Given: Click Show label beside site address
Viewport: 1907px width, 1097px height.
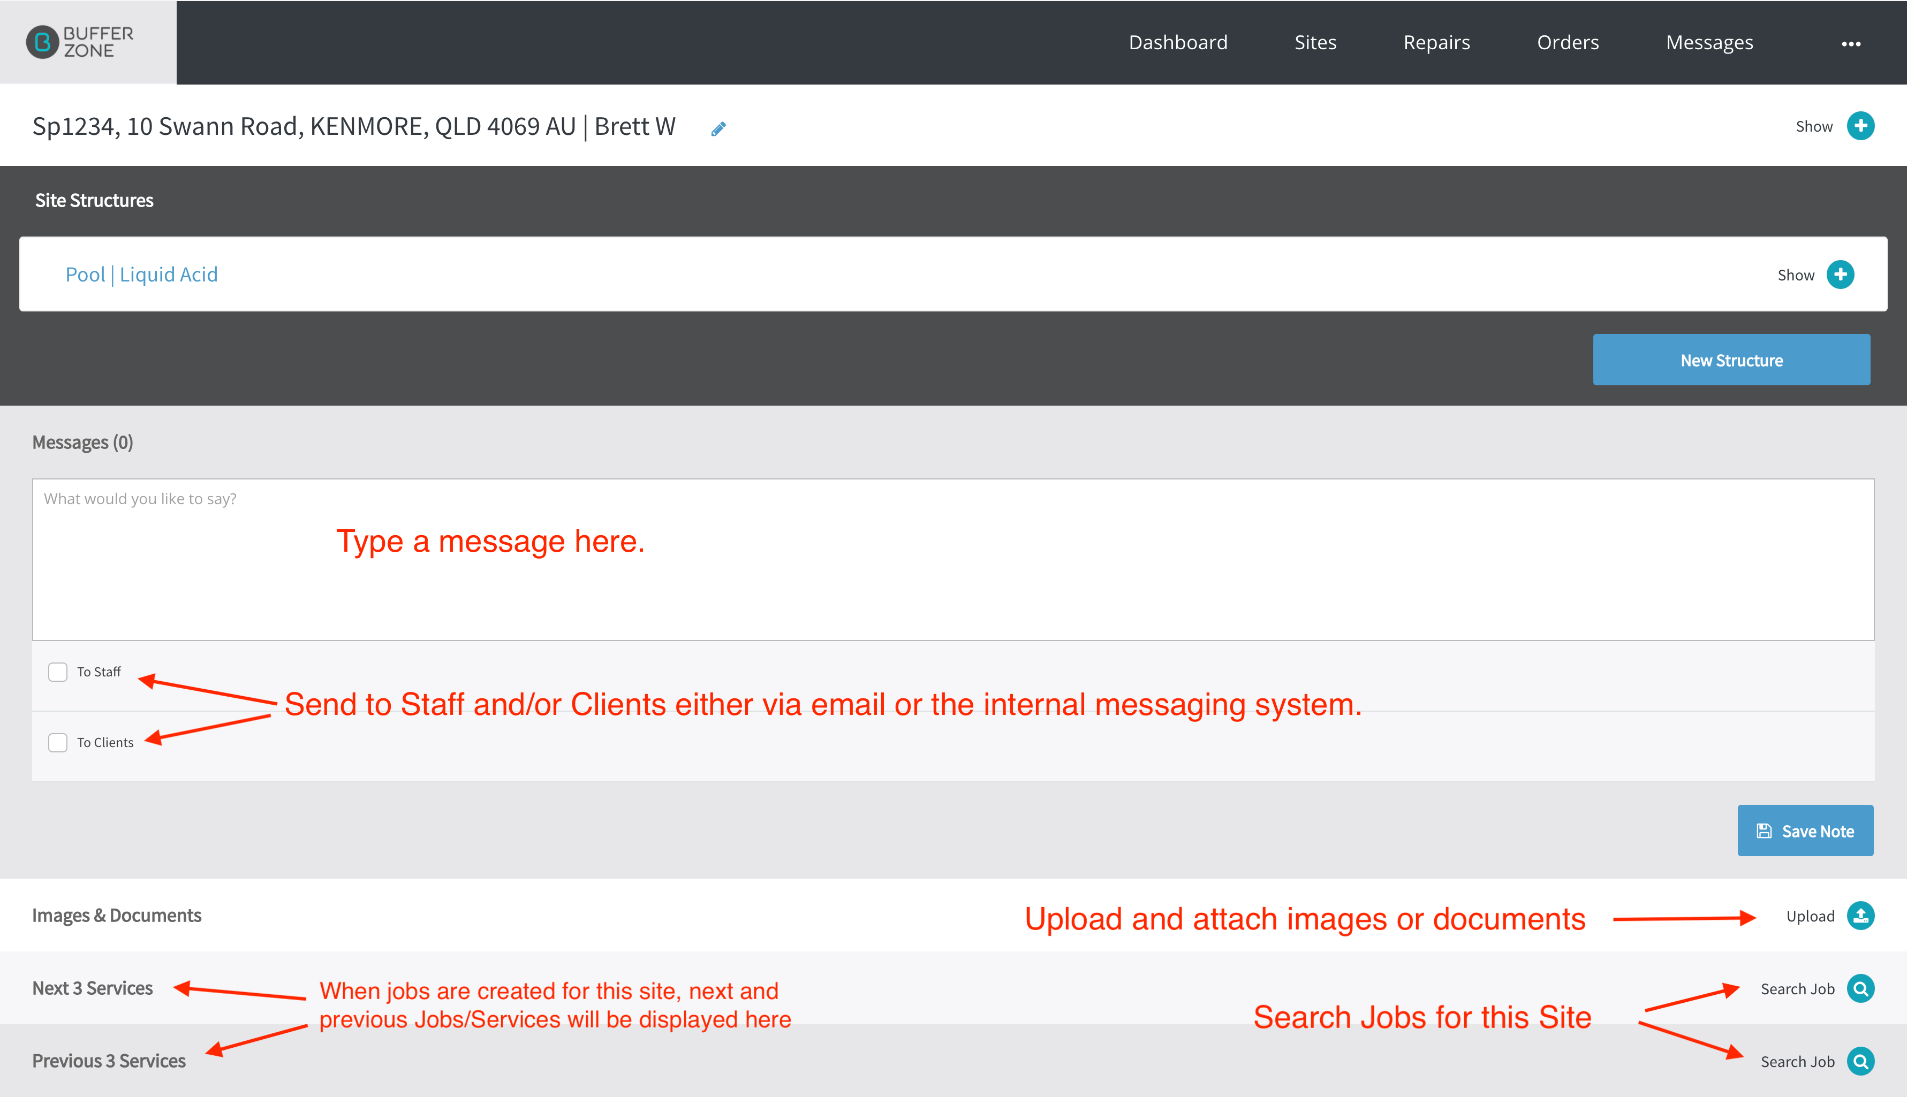Looking at the screenshot, I should [x=1814, y=127].
